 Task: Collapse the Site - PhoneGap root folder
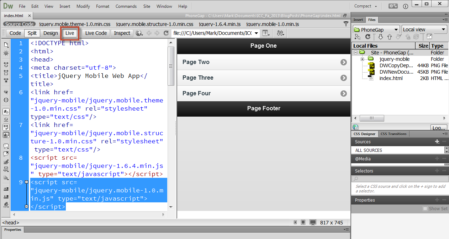point(355,53)
